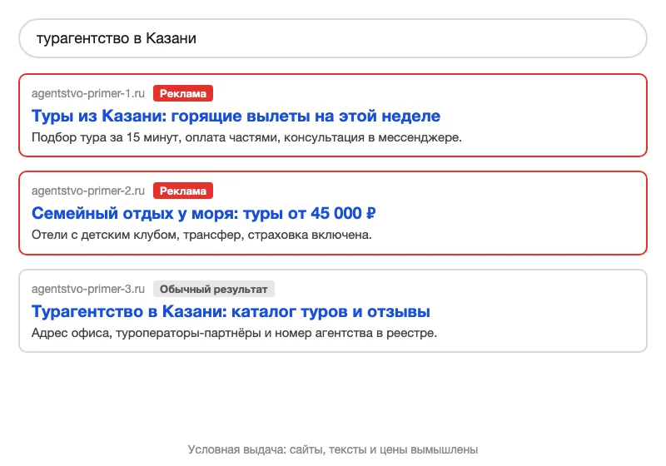666x466 pixels.
Task: Click the snippet 'Отели с детским клубом, трансфер'
Action: [201, 235]
